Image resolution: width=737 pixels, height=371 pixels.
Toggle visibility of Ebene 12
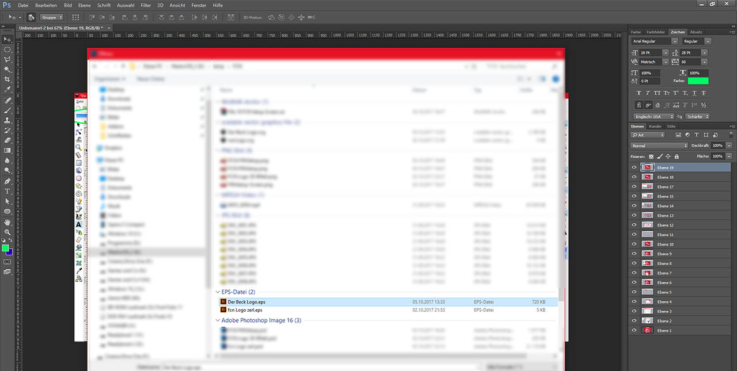click(634, 225)
